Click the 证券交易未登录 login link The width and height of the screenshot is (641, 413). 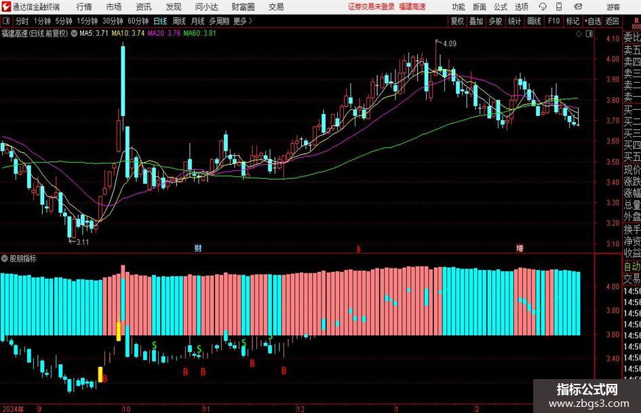coord(371,7)
